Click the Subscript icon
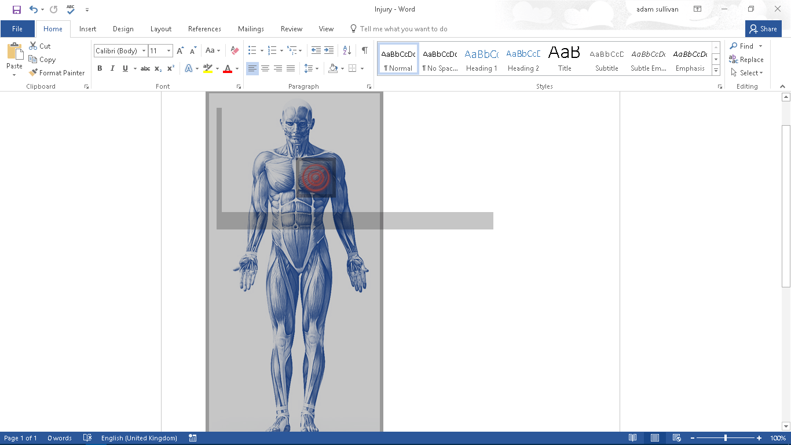791x445 pixels. point(157,68)
